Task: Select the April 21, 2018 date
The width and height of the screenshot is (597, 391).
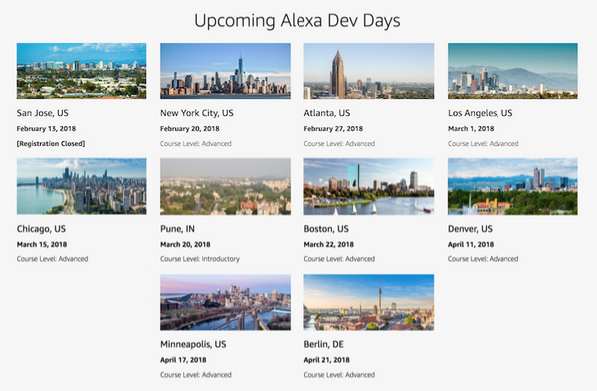Action: click(x=326, y=360)
